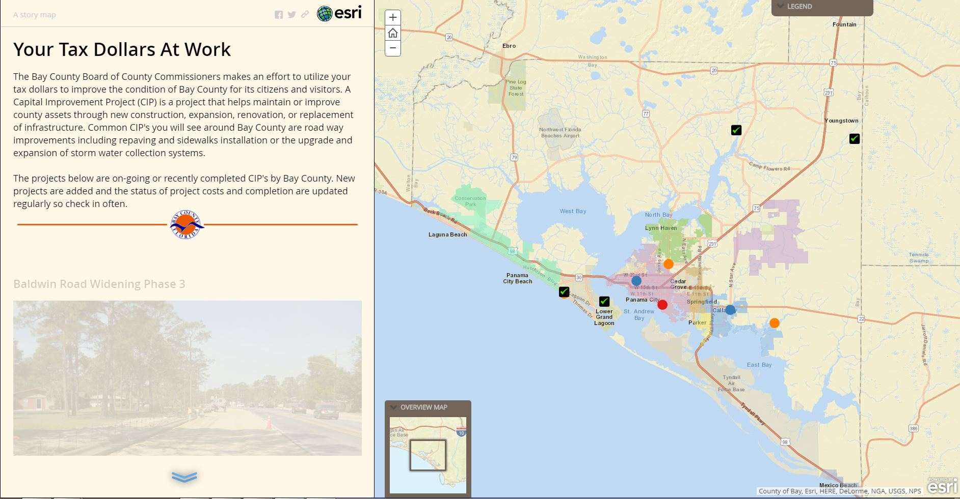960x499 pixels.
Task: Click the Baldwin Road construction photo
Action: click(188, 378)
